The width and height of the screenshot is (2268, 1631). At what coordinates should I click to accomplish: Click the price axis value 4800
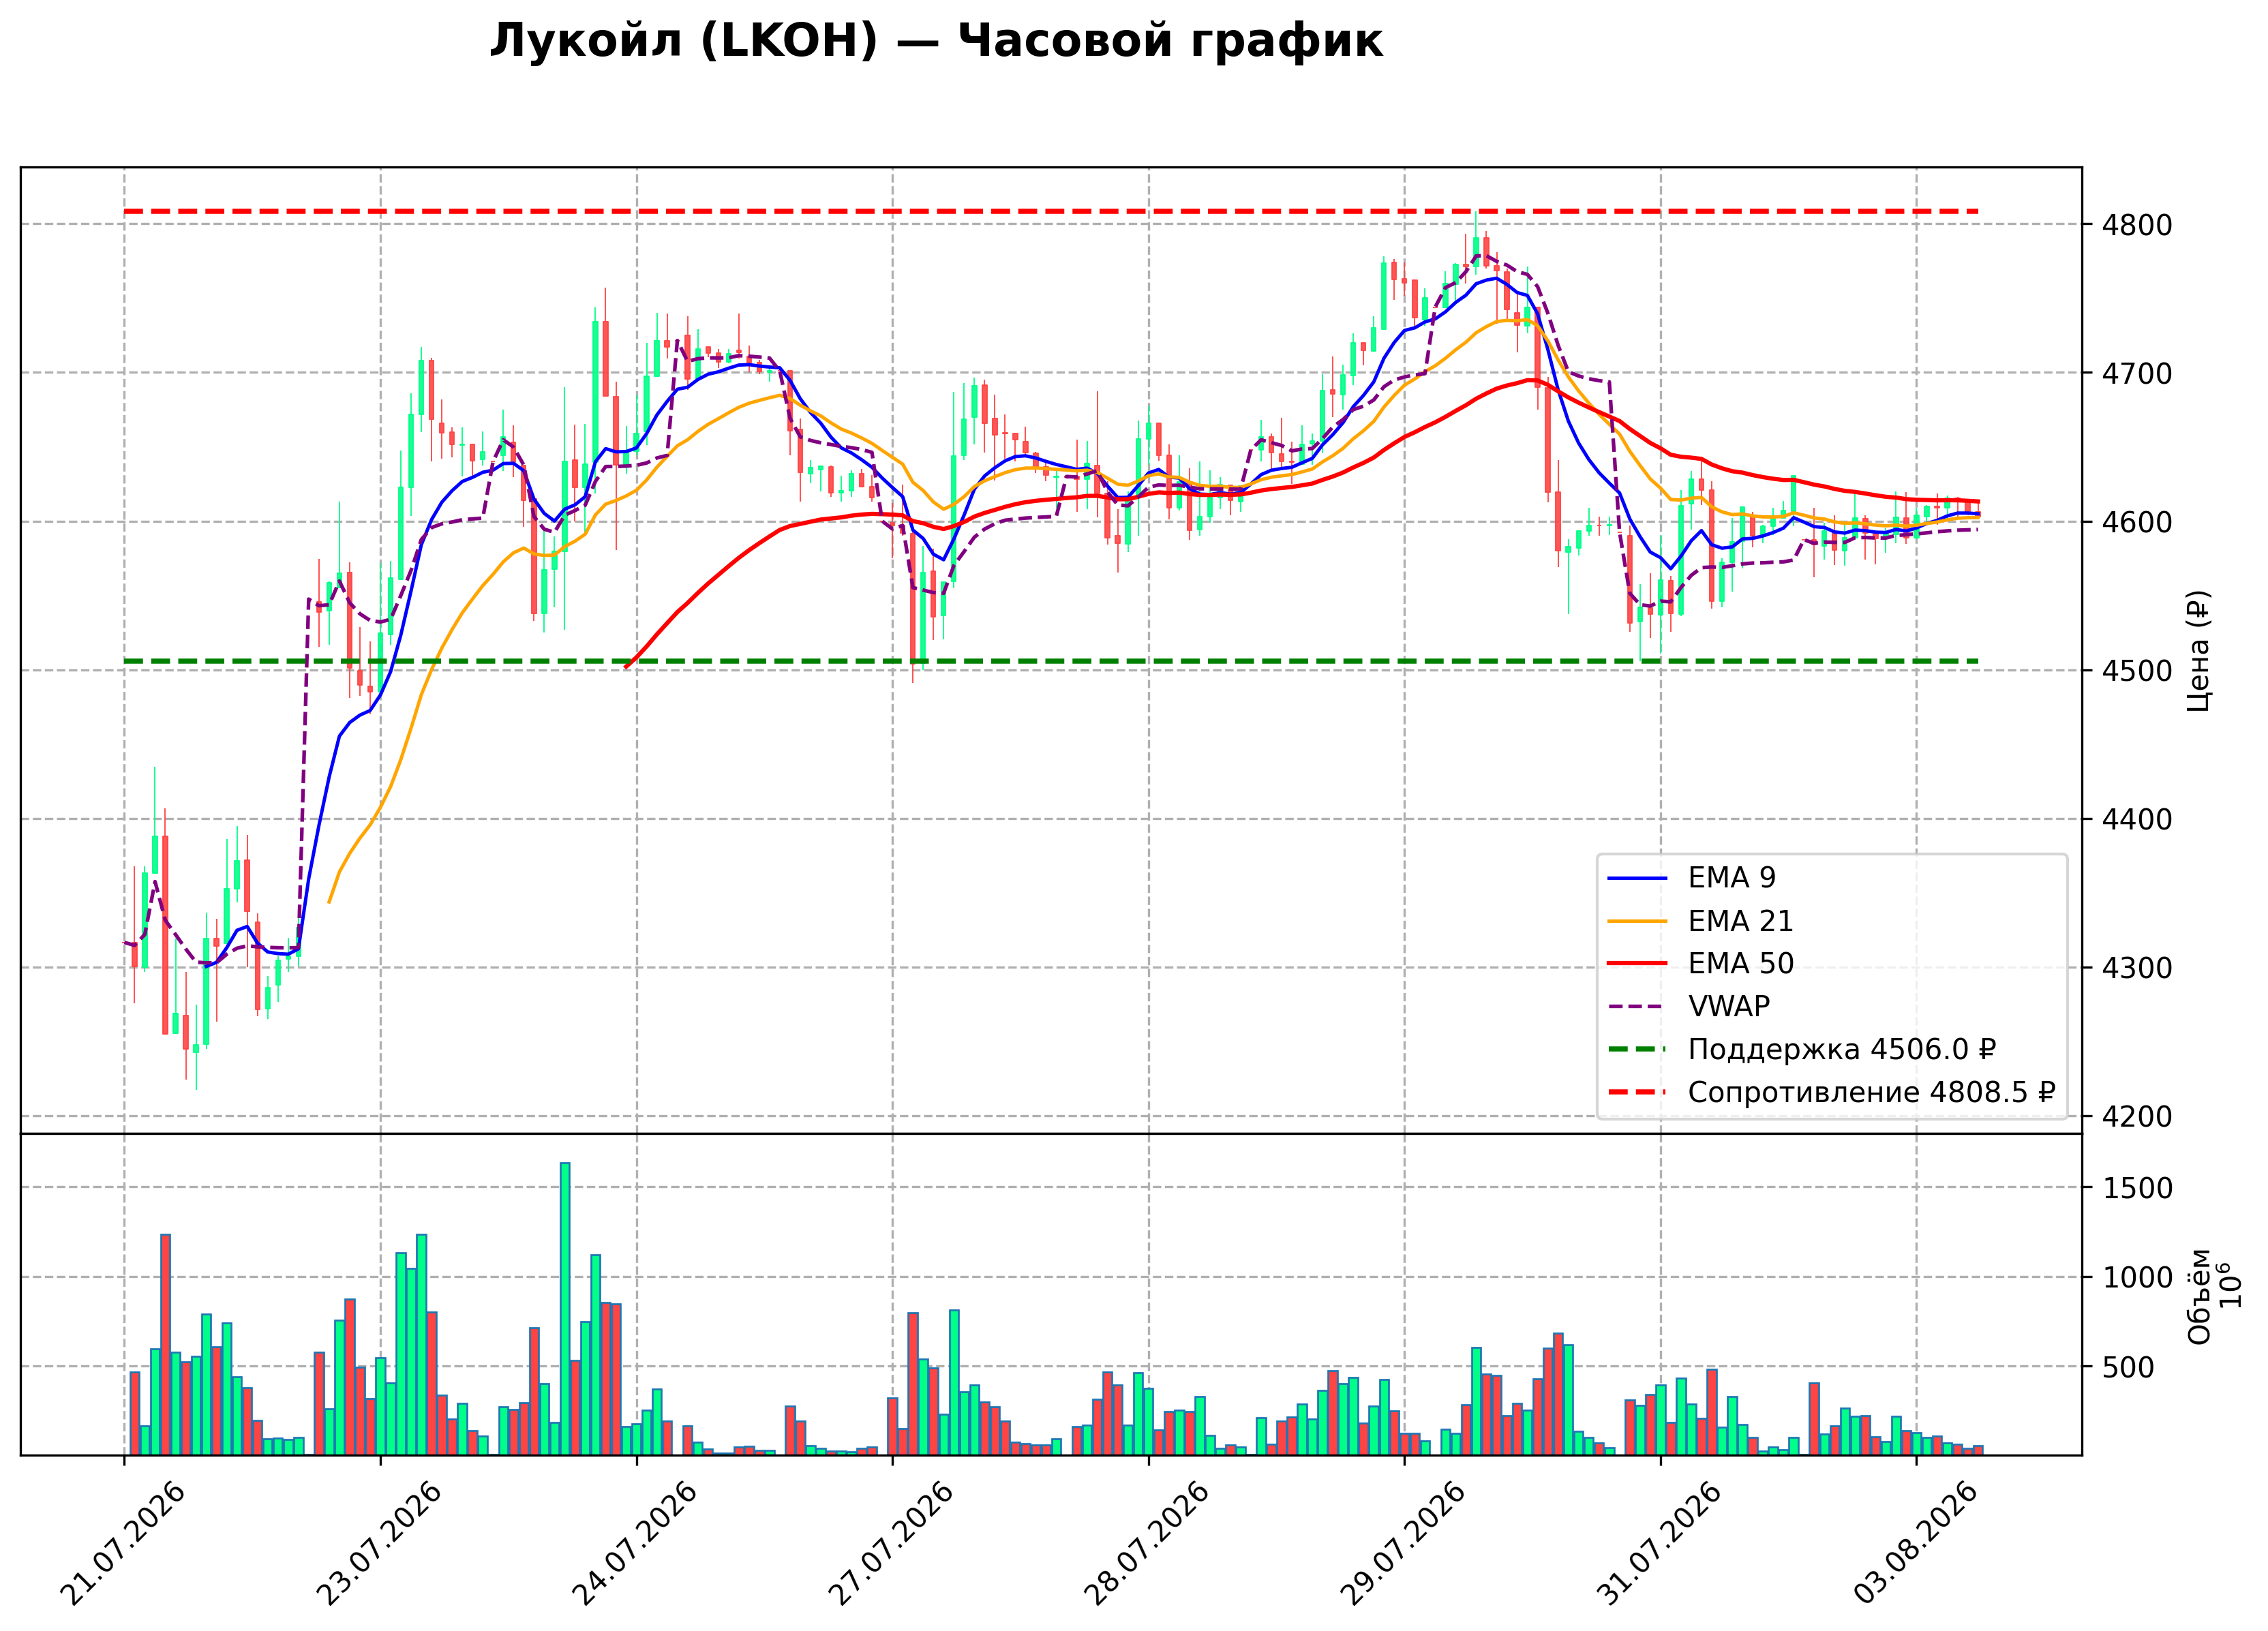2137,225
